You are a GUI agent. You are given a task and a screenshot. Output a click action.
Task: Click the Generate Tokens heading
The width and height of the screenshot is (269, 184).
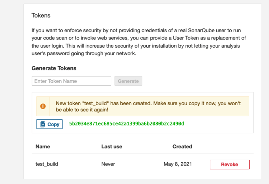click(x=54, y=68)
